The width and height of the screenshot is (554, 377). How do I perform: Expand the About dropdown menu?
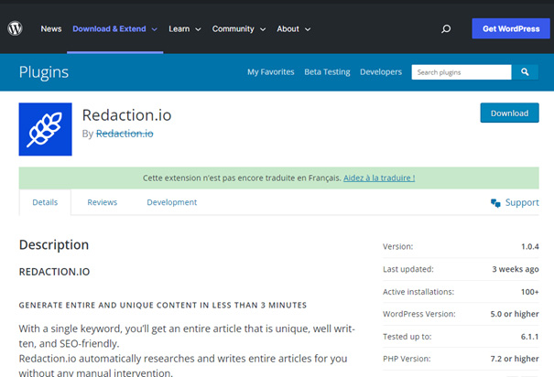point(293,29)
